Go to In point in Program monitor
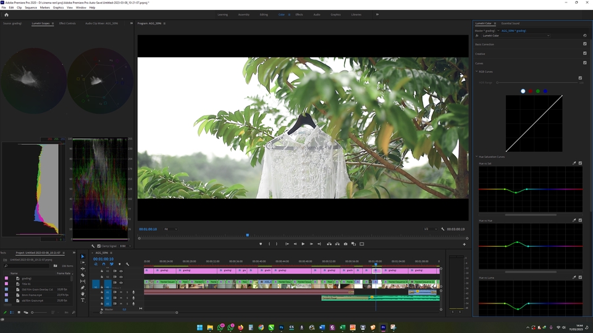593x333 pixels. [287, 244]
